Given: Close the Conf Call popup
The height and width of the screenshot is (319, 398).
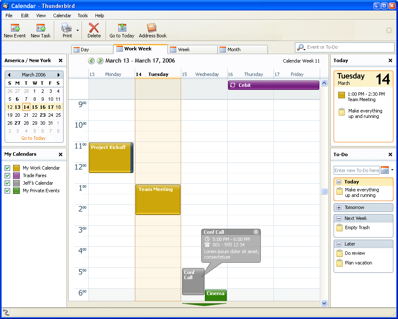Looking at the screenshot, I should click(256, 232).
